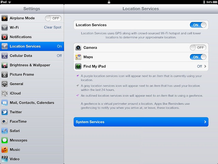Tap the FaceTime camera icon
Viewport: 218px width, 164px height.
4,122
